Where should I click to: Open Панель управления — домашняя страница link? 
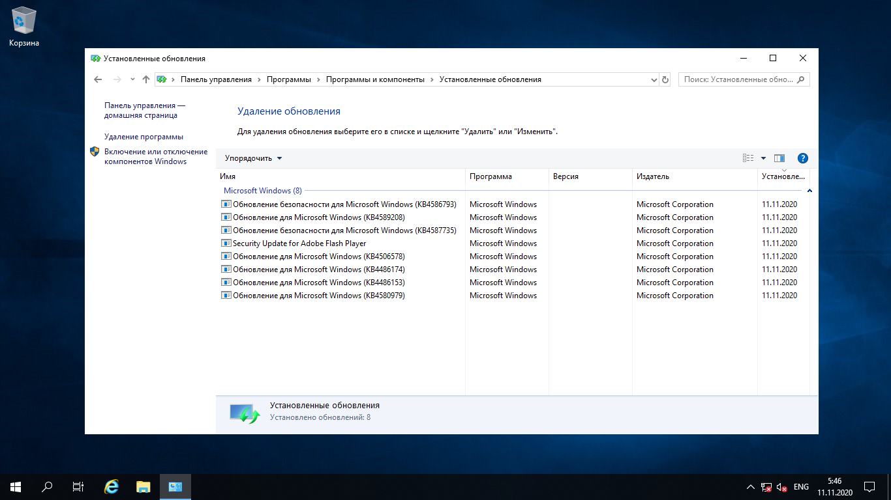point(145,110)
